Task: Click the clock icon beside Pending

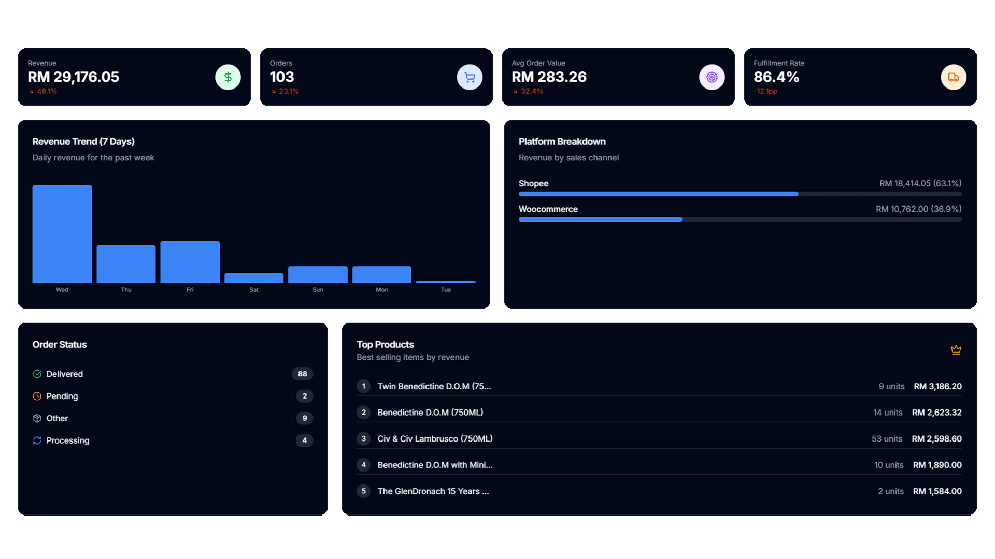Action: [37, 396]
